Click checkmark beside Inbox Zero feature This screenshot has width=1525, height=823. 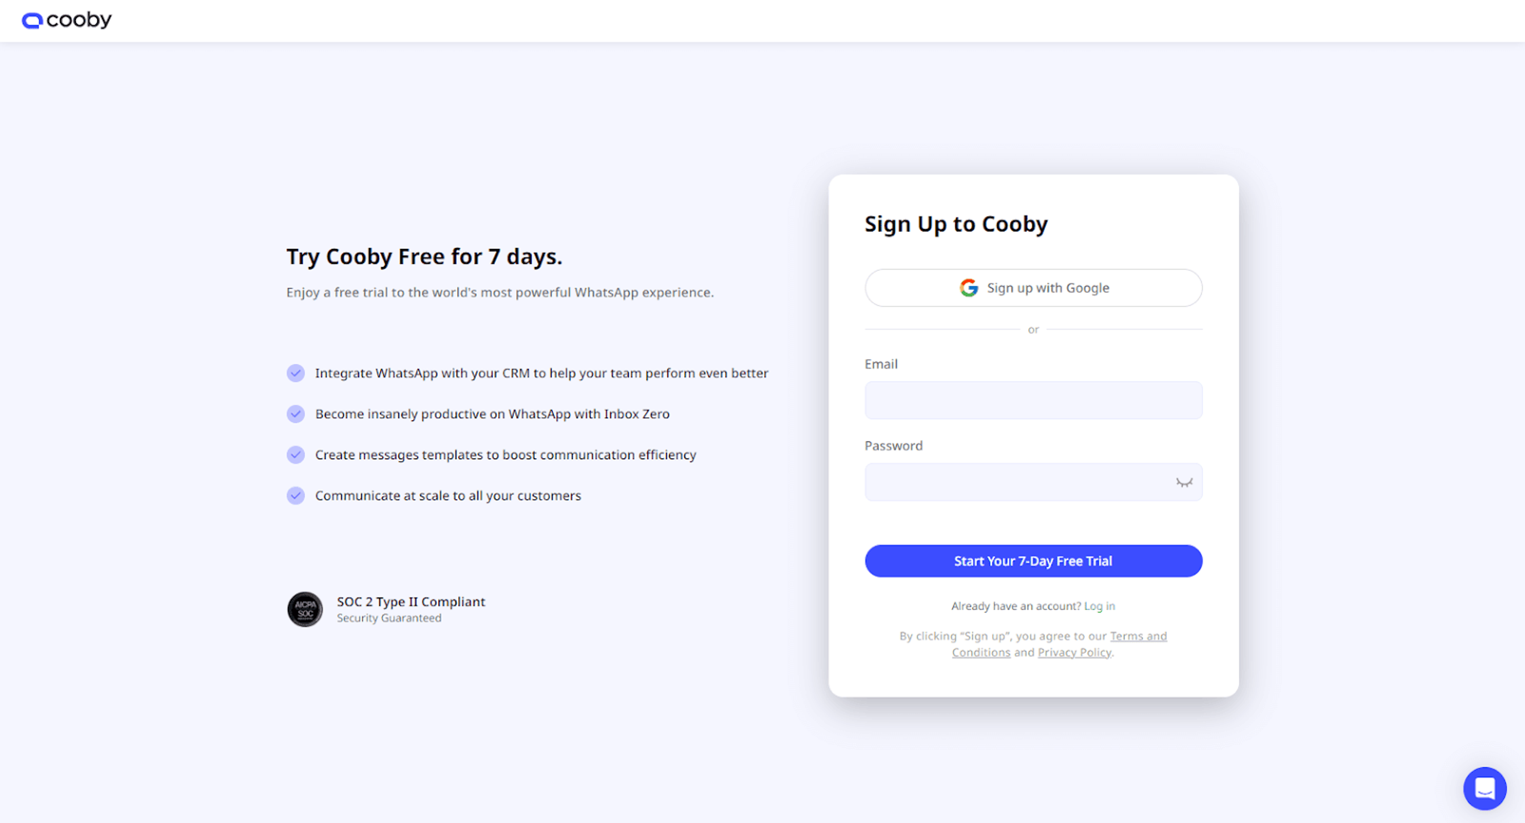coord(296,414)
